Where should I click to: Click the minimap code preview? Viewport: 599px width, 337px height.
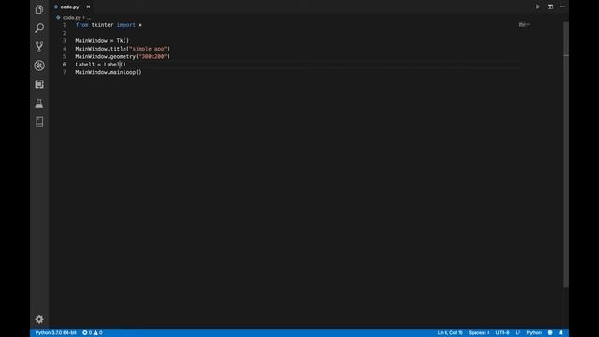tap(524, 25)
